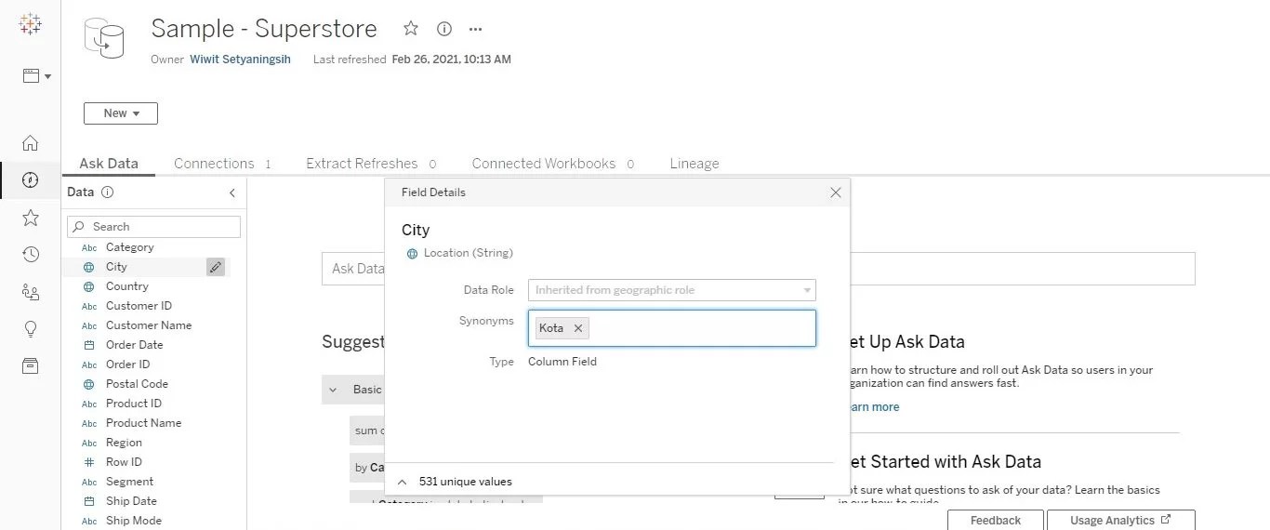This screenshot has width=1270, height=530.
Task: Favorite the Sample - Superstore data source
Action: click(411, 29)
